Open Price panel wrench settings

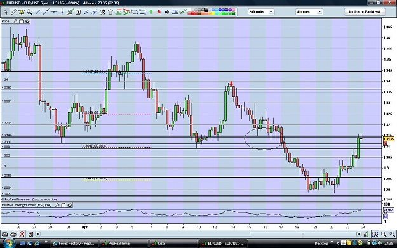click(15, 22)
